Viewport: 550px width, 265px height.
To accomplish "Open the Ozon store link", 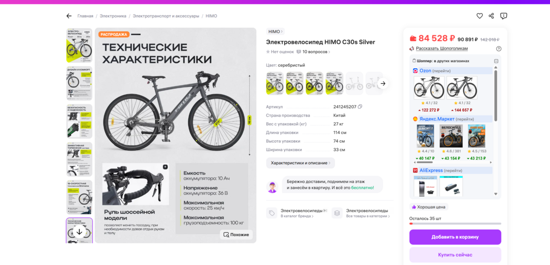I will 425,71.
